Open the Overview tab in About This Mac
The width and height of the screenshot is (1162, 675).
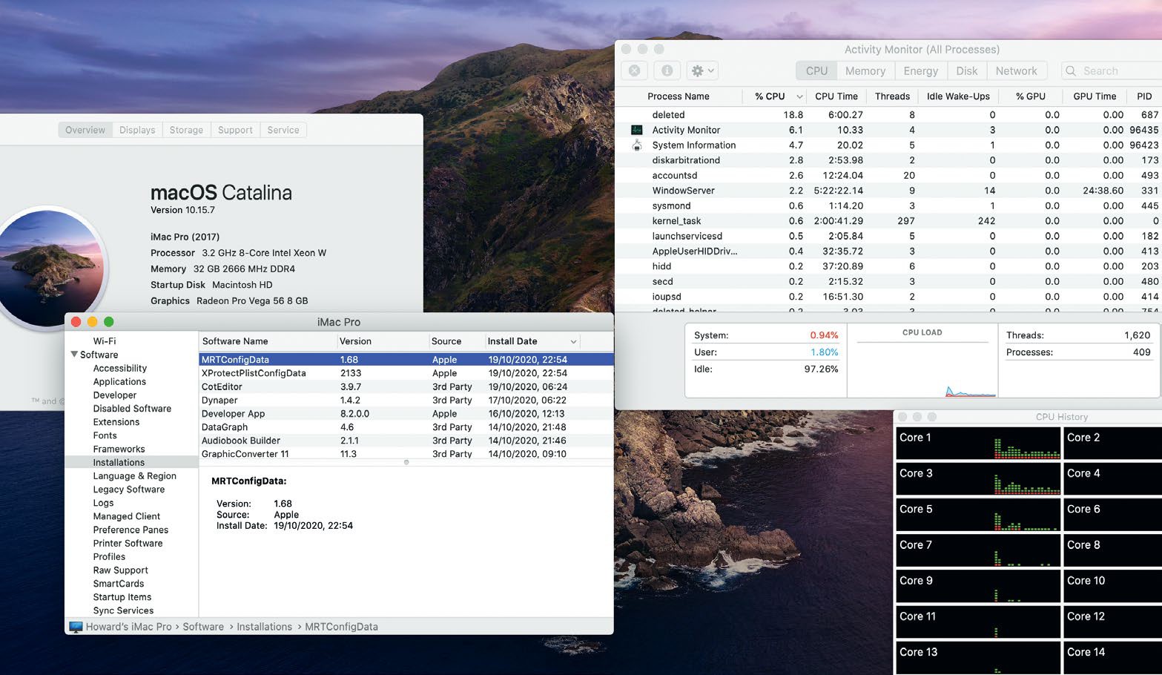click(85, 130)
